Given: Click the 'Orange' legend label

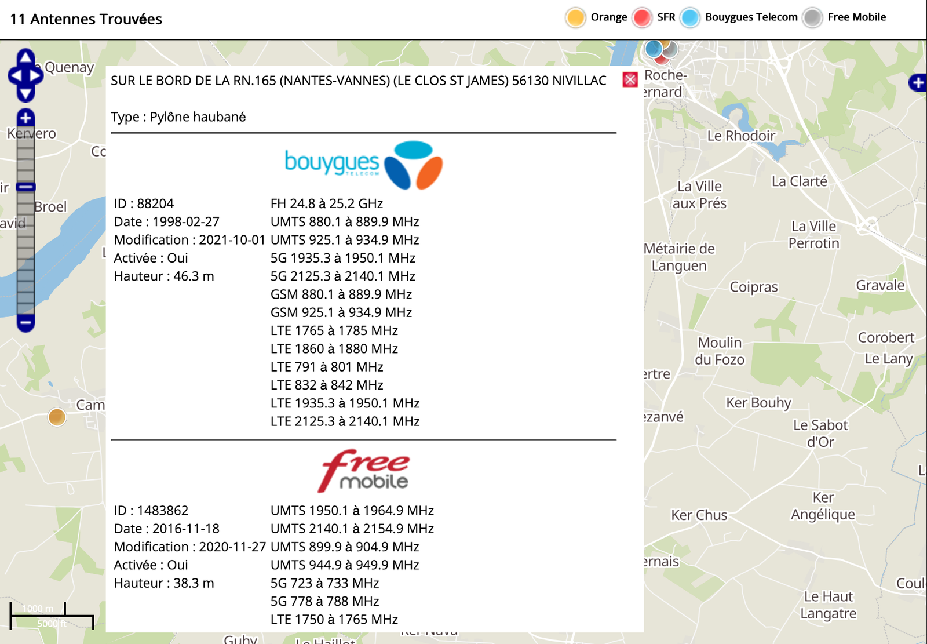Looking at the screenshot, I should click(x=609, y=17).
